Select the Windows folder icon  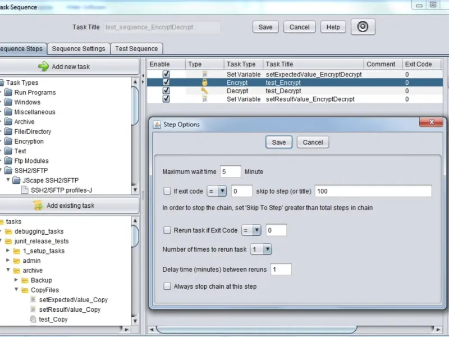(x=8, y=102)
